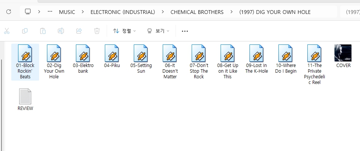Expand chevron after CHEMICAL BROTHERS breadcrumb
The height and width of the screenshot is (151, 360).
(x=231, y=12)
